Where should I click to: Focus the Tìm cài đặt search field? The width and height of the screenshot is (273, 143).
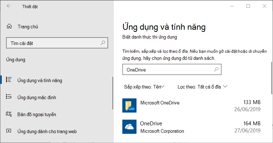coord(57,43)
